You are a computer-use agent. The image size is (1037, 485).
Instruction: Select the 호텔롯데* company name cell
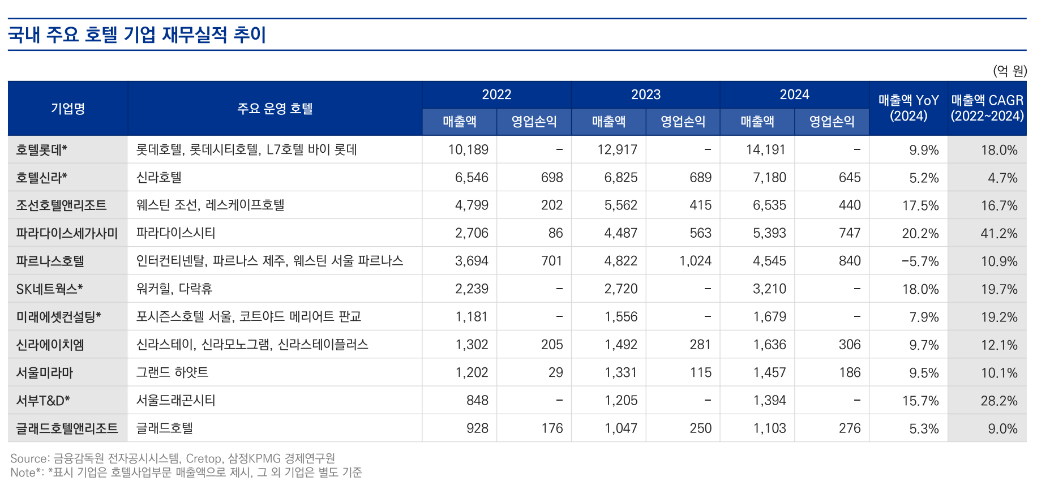(42, 150)
